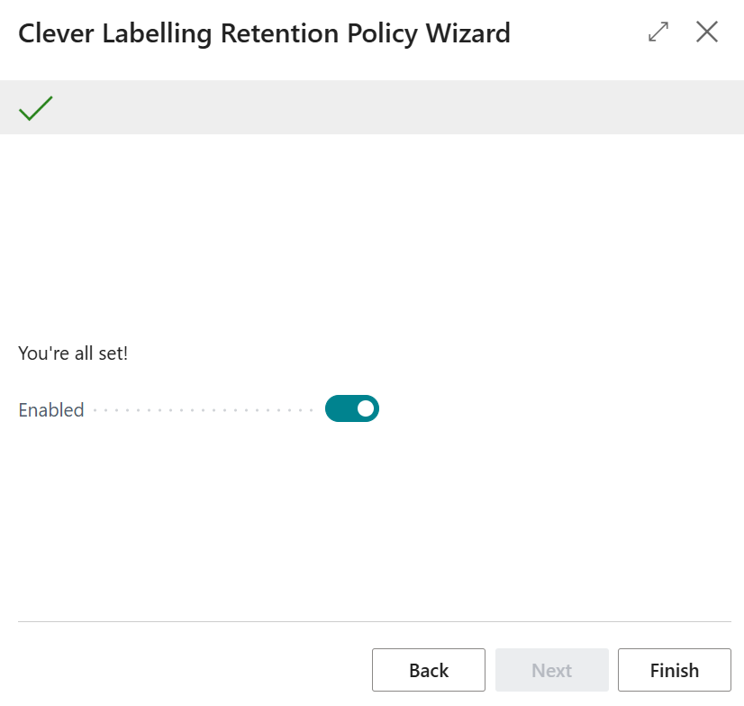Disable the Enabled toggle switch
Screen dimensions: 744x706
point(351,408)
